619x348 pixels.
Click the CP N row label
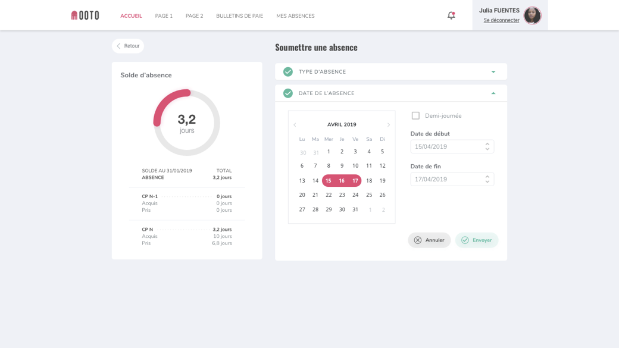[147, 230]
